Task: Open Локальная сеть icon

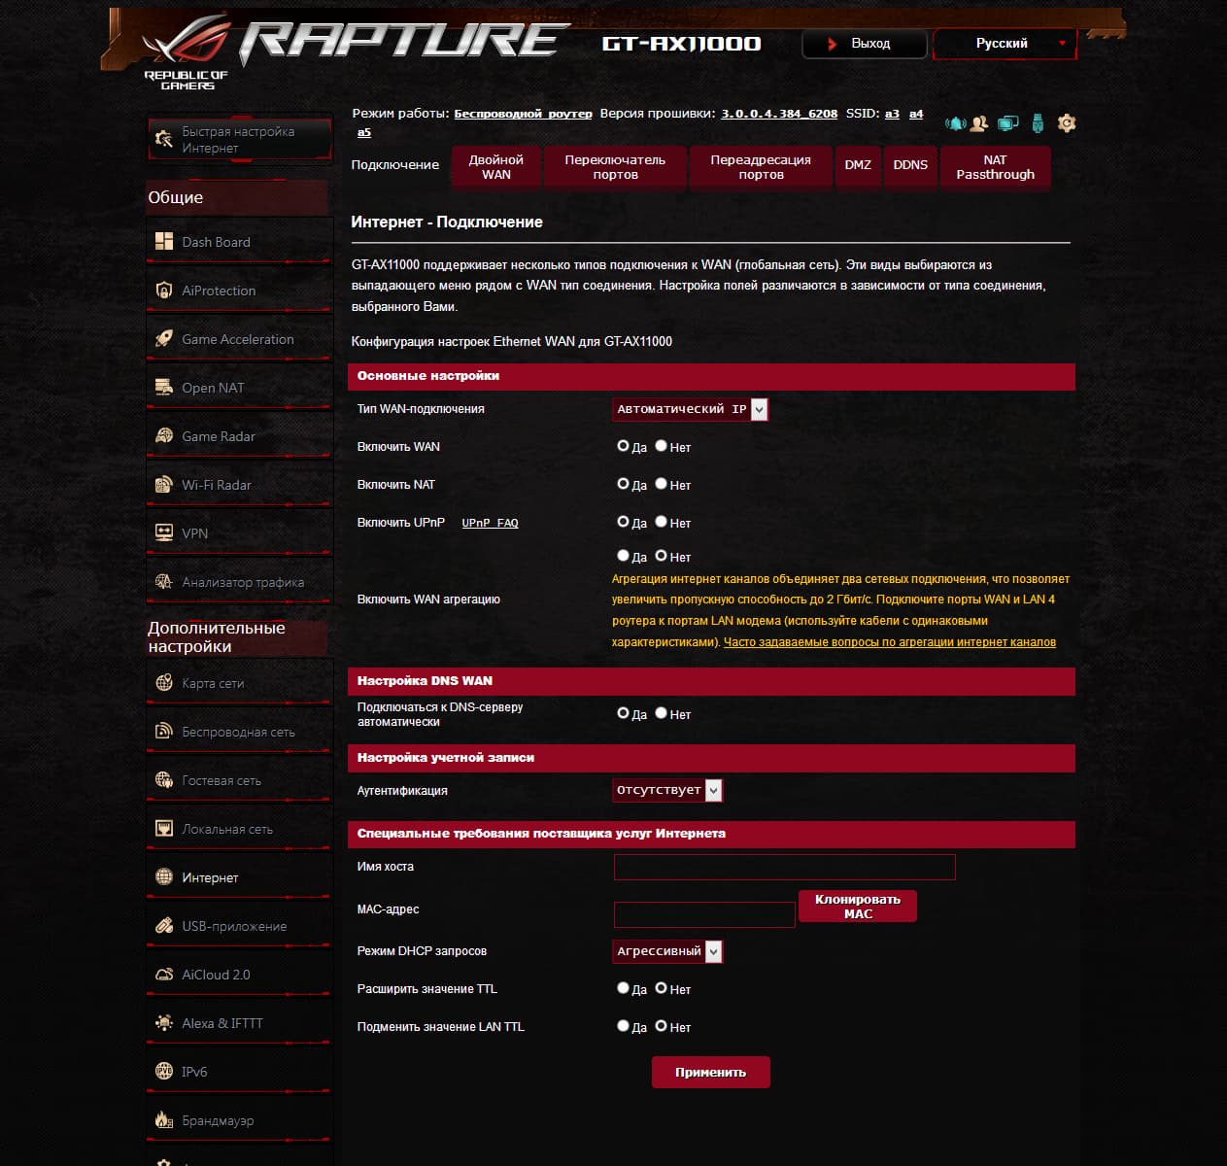Action: pyautogui.click(x=163, y=828)
